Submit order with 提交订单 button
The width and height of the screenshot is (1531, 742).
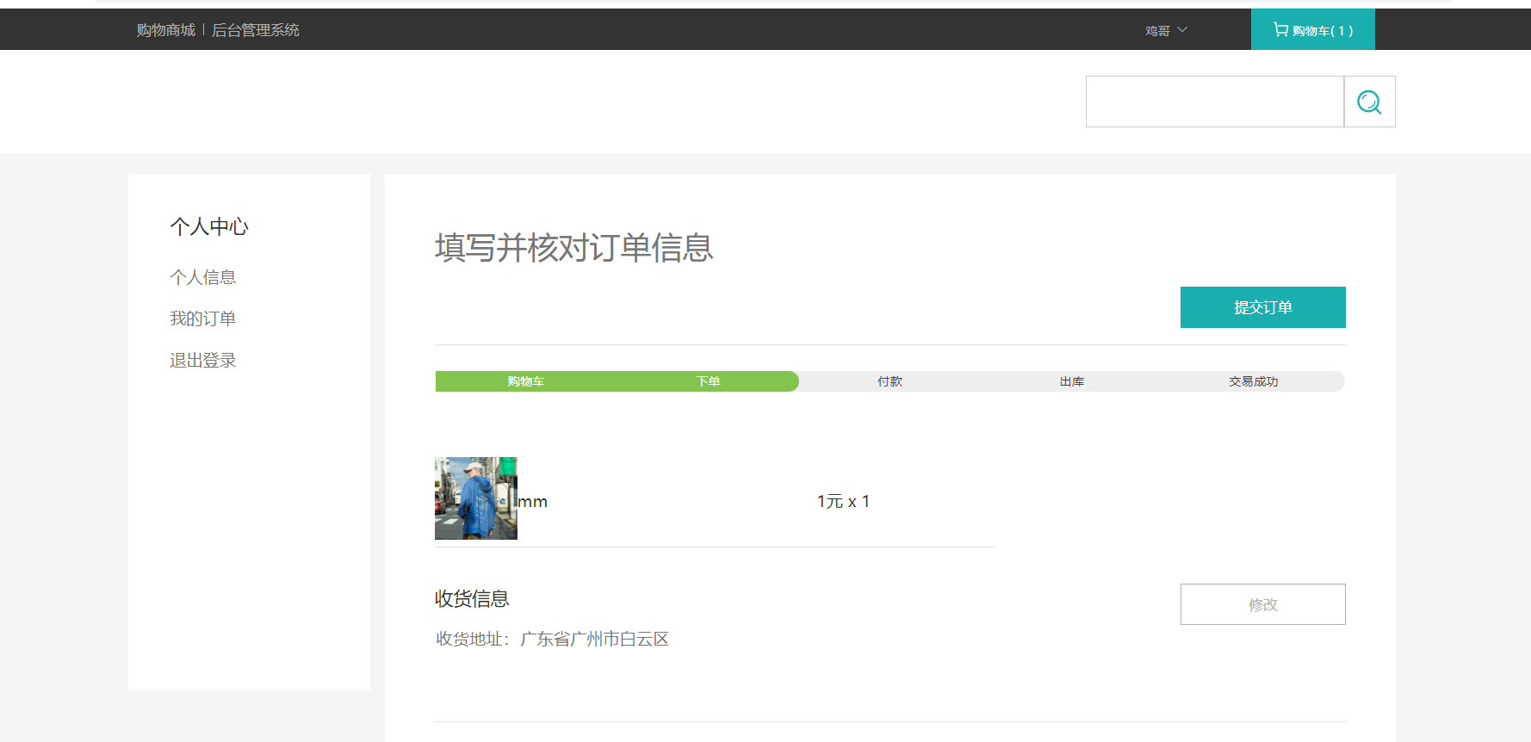pos(1262,307)
